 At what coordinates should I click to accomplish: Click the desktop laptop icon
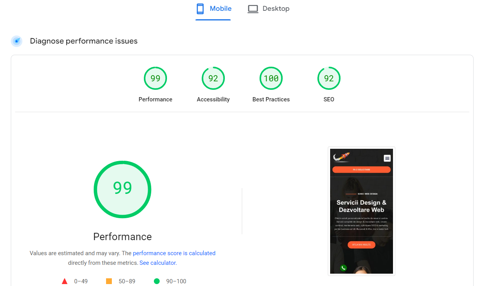253,9
